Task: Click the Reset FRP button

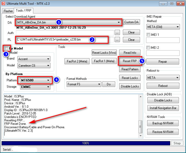Action: pyautogui.click(x=130, y=61)
